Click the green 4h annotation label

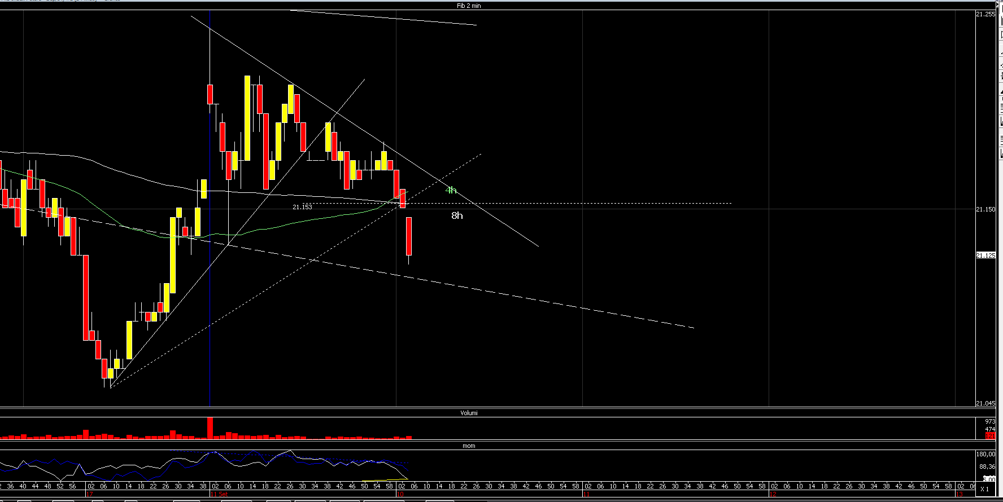[451, 190]
